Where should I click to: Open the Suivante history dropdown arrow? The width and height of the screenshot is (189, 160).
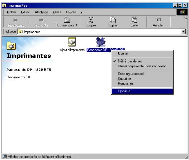pyautogui.click(x=54, y=22)
